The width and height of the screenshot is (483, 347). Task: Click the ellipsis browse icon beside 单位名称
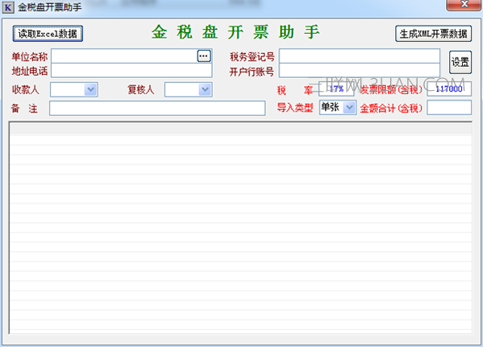[204, 56]
